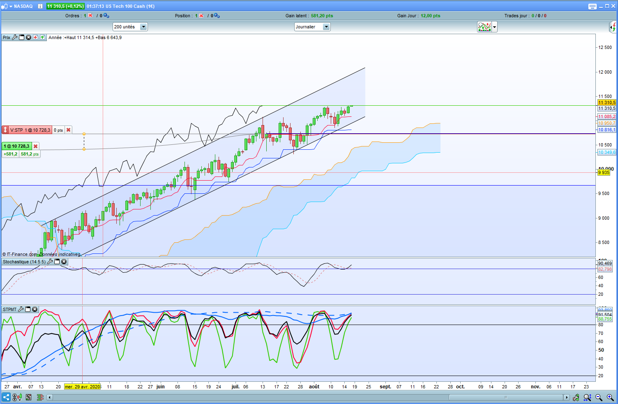Open the add indicator chart icon
Screen dimensions: 618x404
click(x=484, y=27)
